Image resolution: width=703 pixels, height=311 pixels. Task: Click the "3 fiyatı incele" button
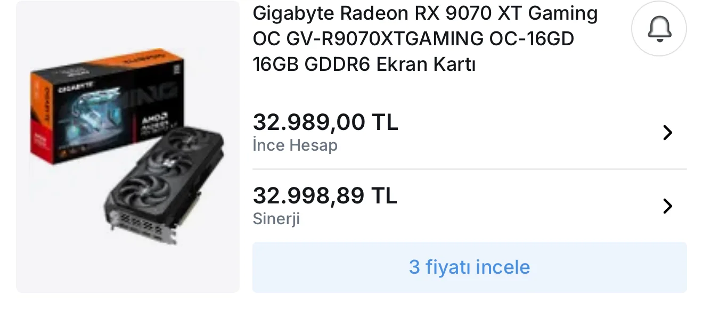coord(469,267)
